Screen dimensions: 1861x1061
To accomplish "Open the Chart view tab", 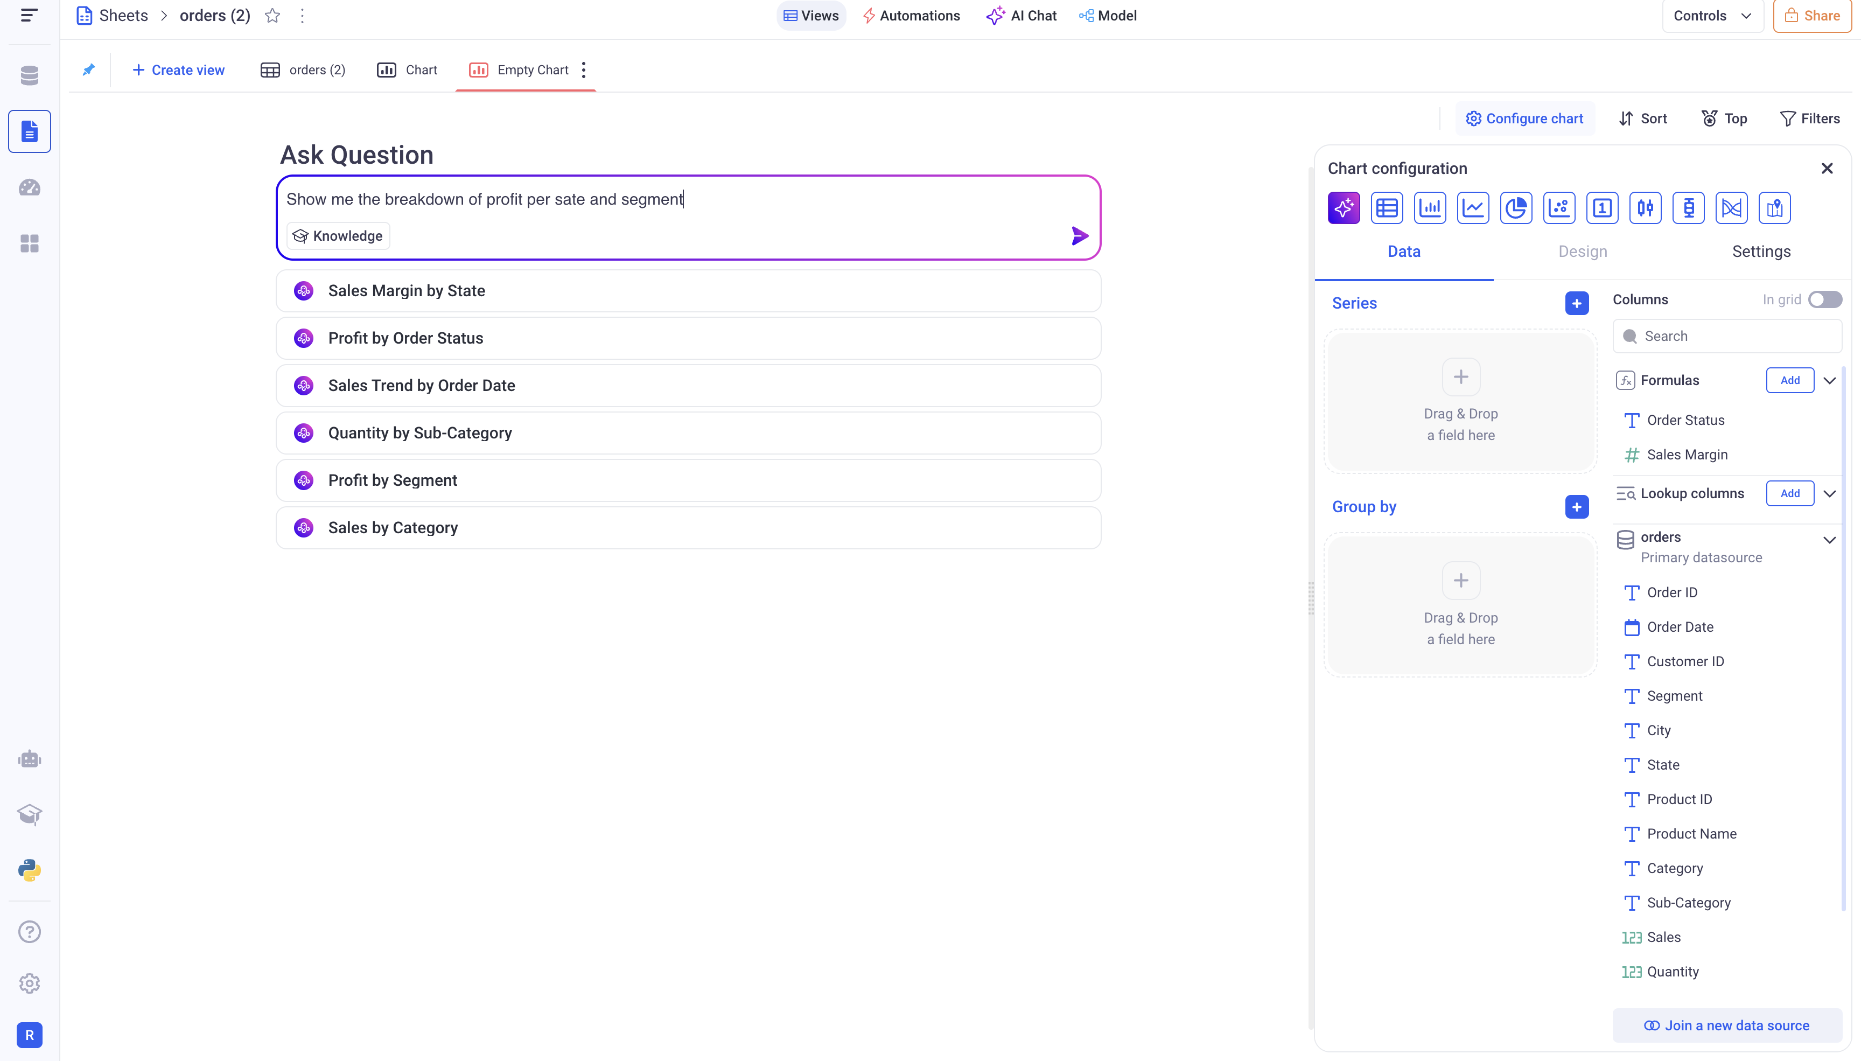I will [407, 70].
